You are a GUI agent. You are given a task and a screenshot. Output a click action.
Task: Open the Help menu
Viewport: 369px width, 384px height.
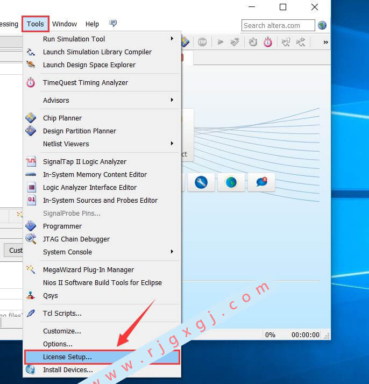93,24
